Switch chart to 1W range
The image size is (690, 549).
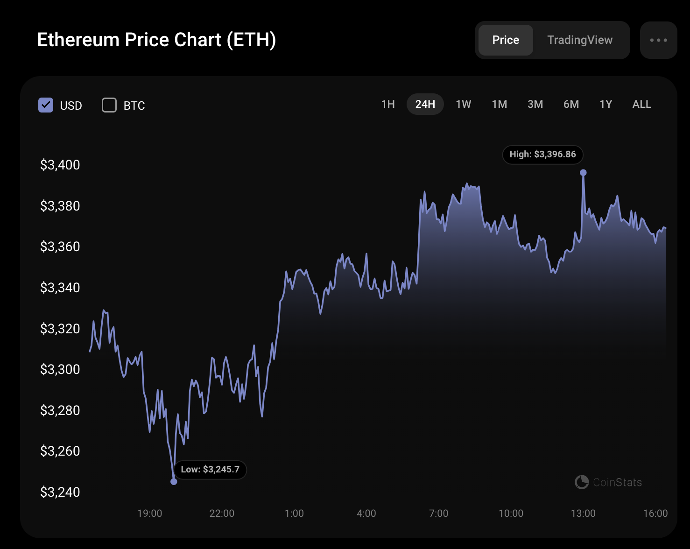463,104
